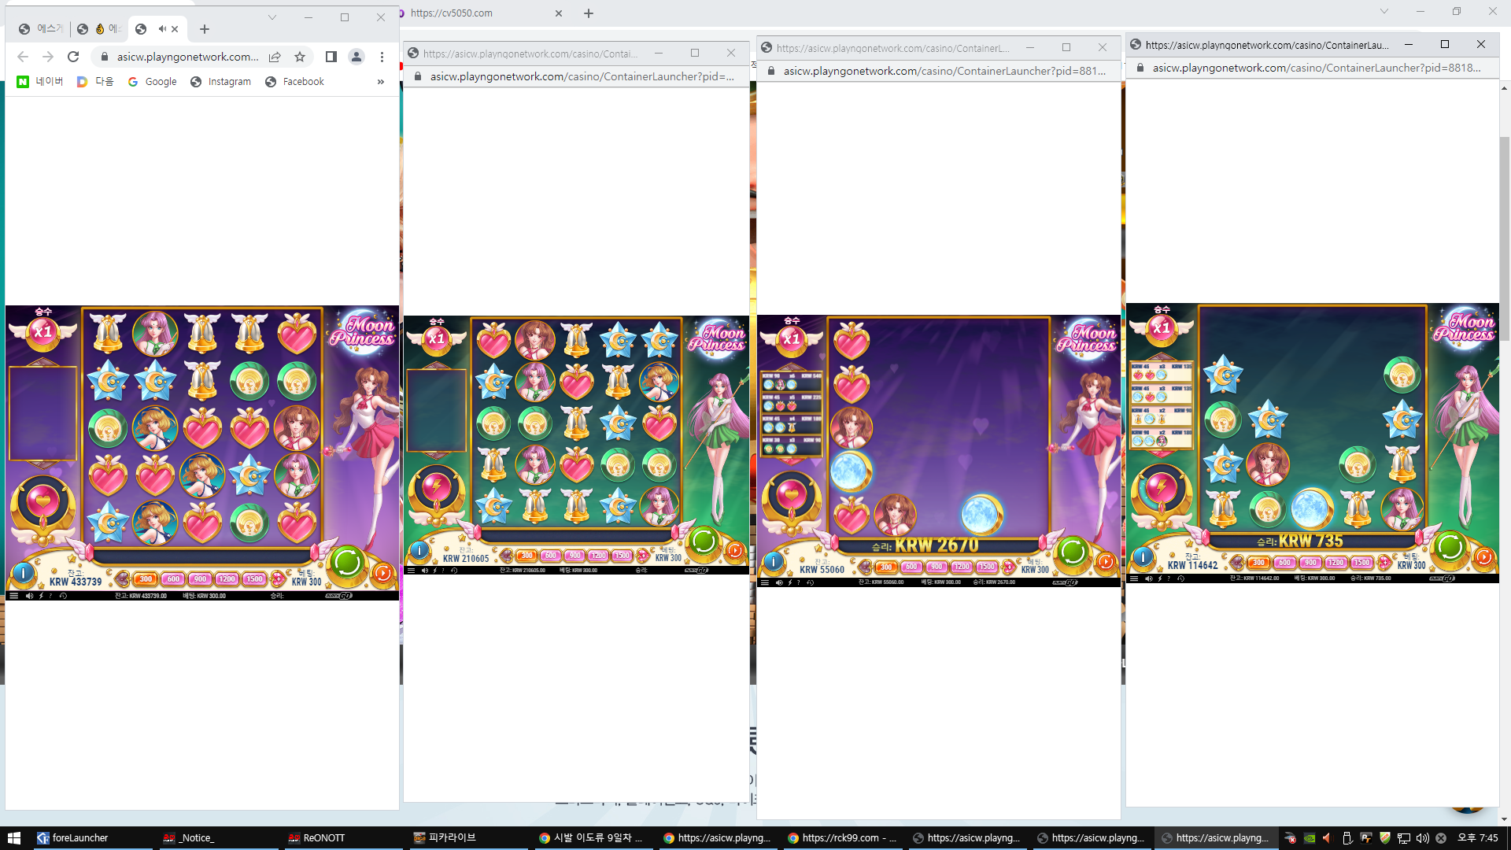This screenshot has width=1511, height=850.
Task: Spin the reels in the leftmost Moon Princess game
Action: tap(347, 563)
